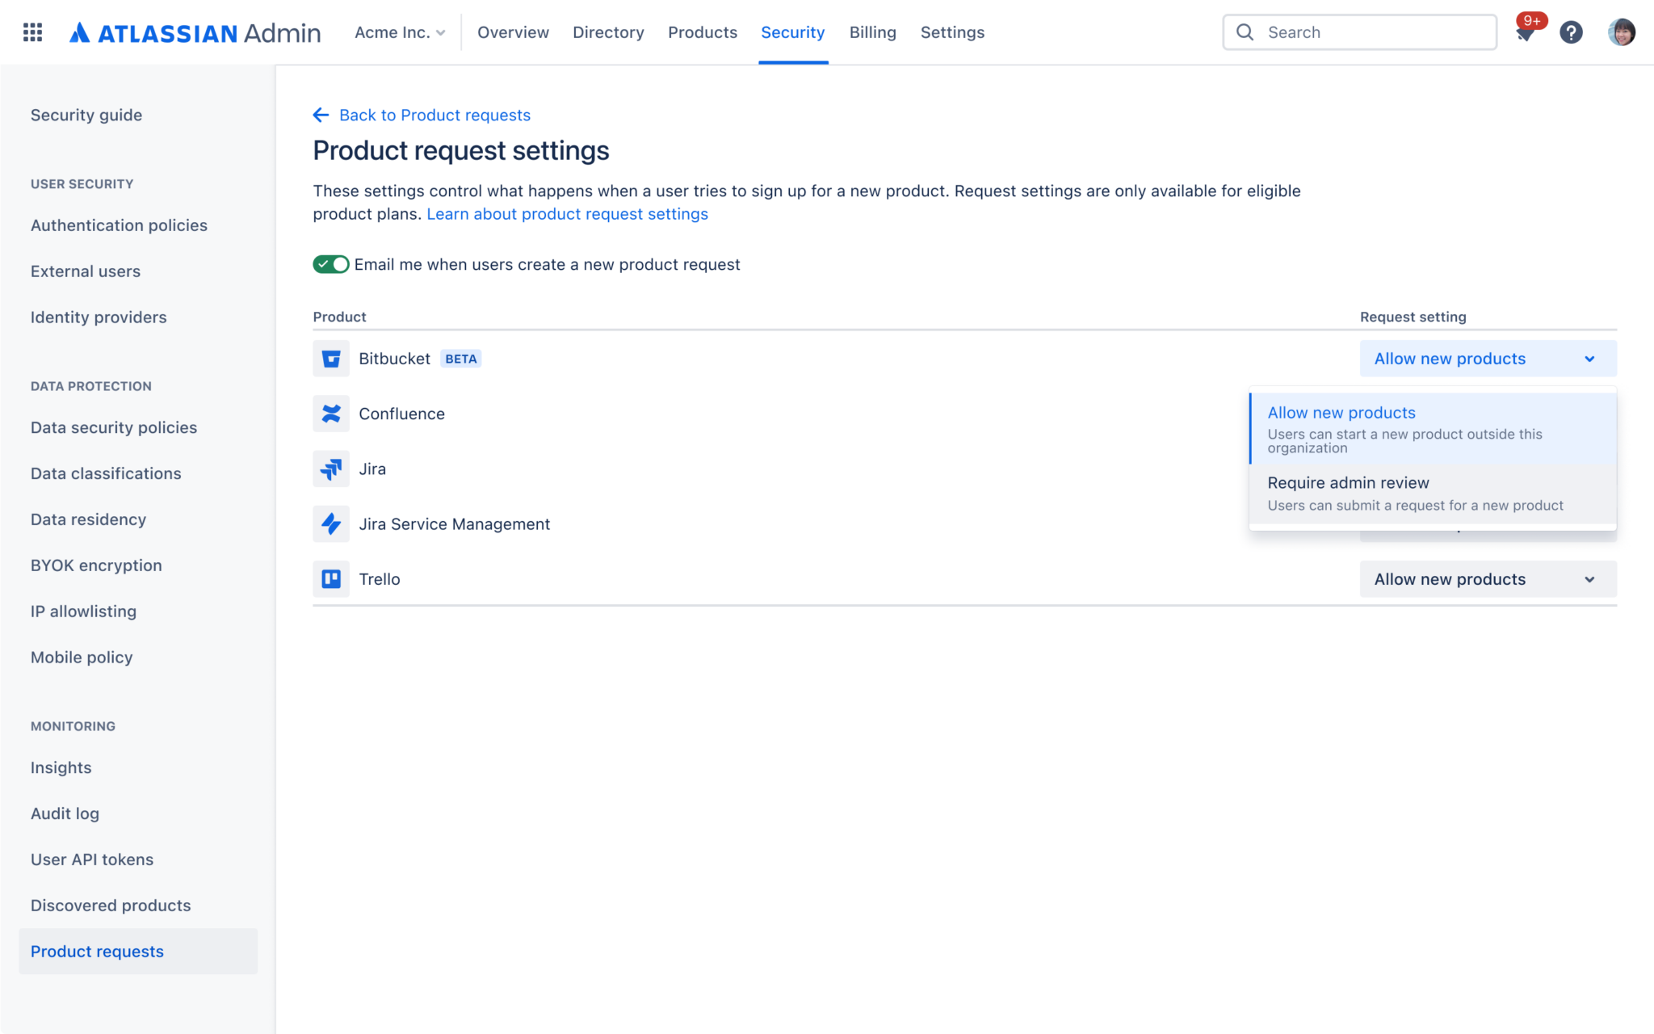Image resolution: width=1654 pixels, height=1034 pixels.
Task: Switch to the Billing tab
Action: (x=872, y=32)
